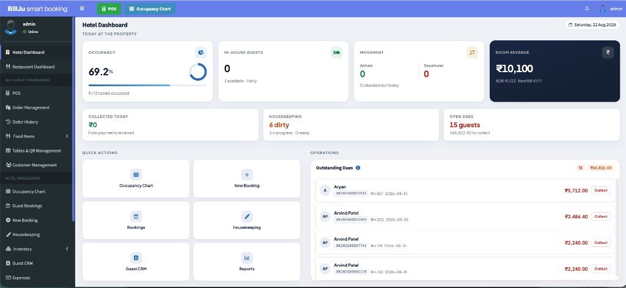Toggle the hamburger sidebar menu icon
This screenshot has width=626, height=288.
point(82,9)
